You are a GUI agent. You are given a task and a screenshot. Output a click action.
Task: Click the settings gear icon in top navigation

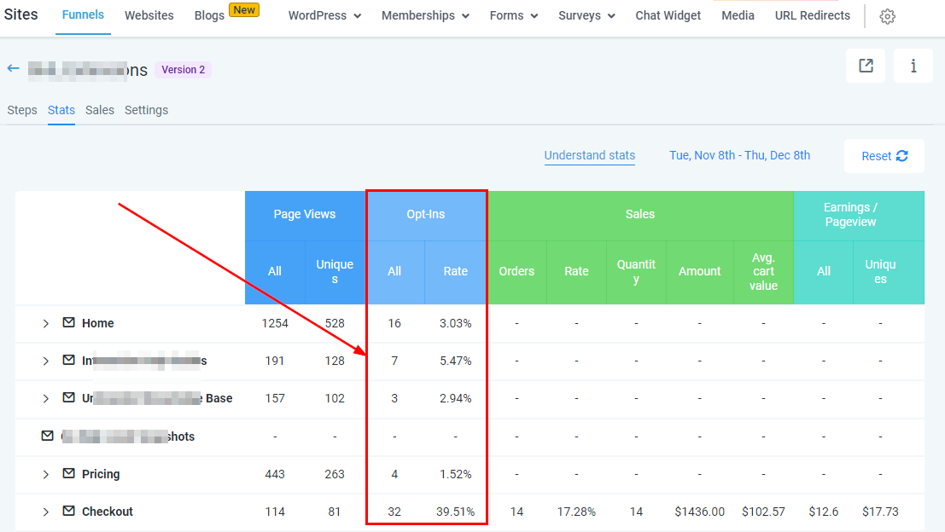point(887,16)
